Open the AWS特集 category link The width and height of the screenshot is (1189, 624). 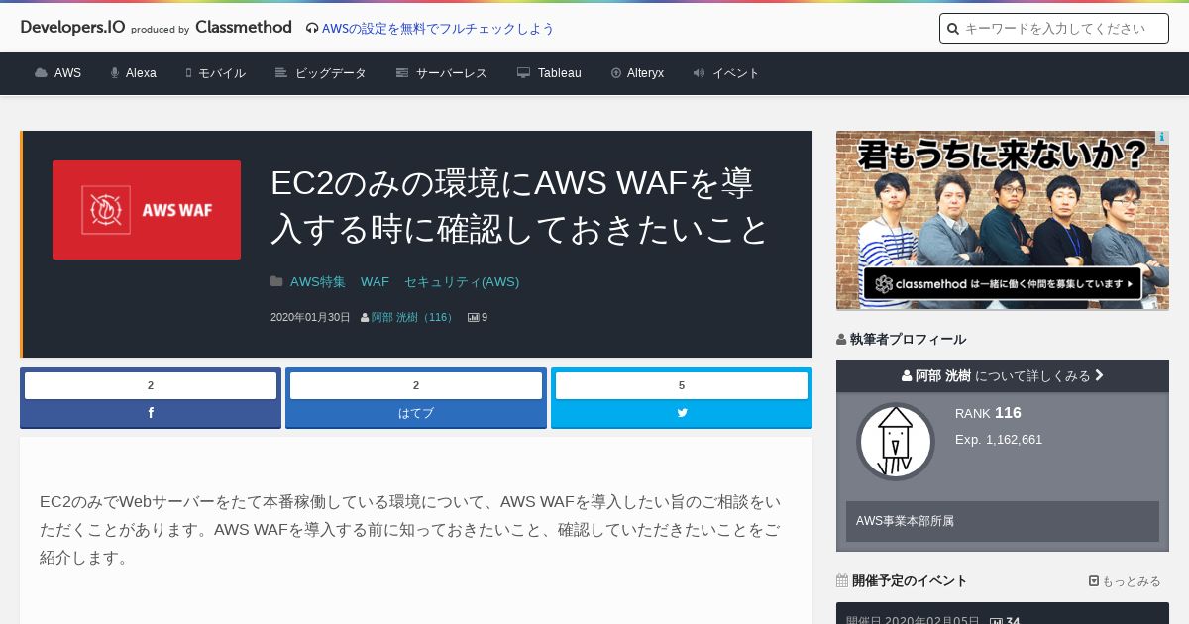click(x=318, y=282)
